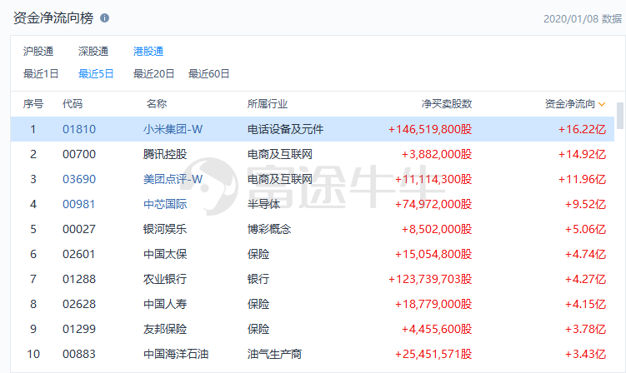Click the +146,519,800股 value
Screen dimensions: 626x373
430,129
